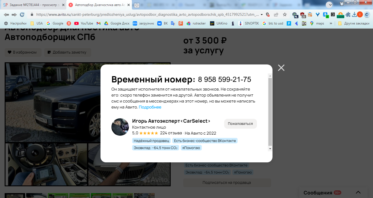Screen dimensions: 373x198
Task: Open the orange profile avatar I
Action: [360, 15]
